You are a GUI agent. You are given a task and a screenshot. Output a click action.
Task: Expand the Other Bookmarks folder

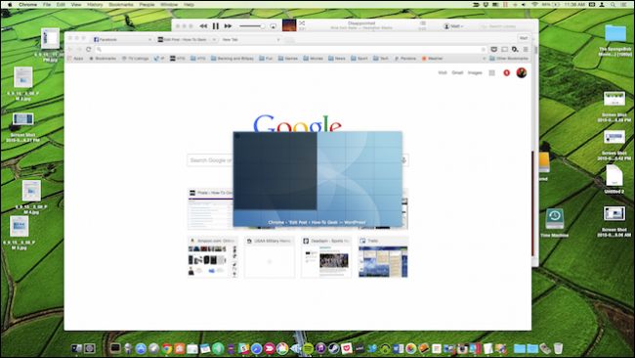click(509, 59)
